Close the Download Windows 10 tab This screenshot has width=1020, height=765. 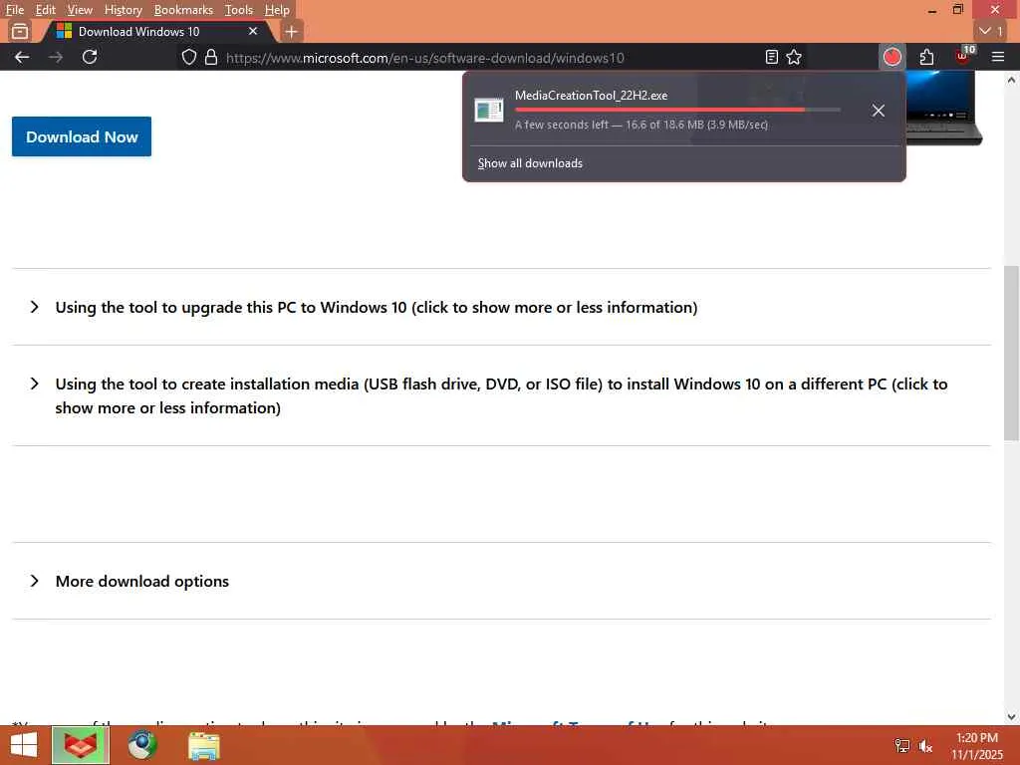pyautogui.click(x=253, y=31)
